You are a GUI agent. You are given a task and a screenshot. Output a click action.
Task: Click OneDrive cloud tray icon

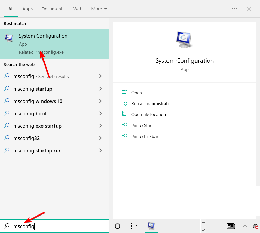[x=256, y=226]
